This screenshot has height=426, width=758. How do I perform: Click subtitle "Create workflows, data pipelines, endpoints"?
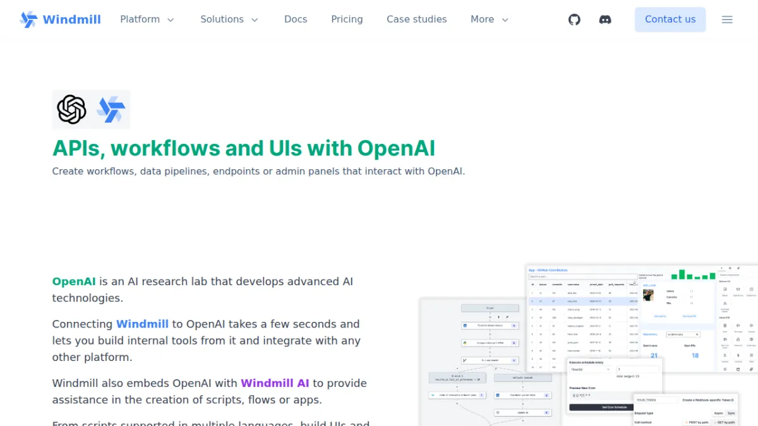pyautogui.click(x=258, y=171)
